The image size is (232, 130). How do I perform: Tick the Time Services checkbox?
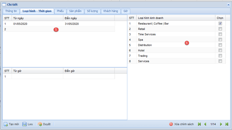click(x=220, y=34)
